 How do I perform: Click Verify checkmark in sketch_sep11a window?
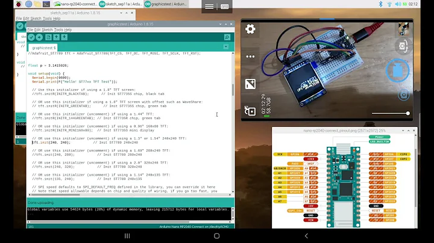(20, 26)
